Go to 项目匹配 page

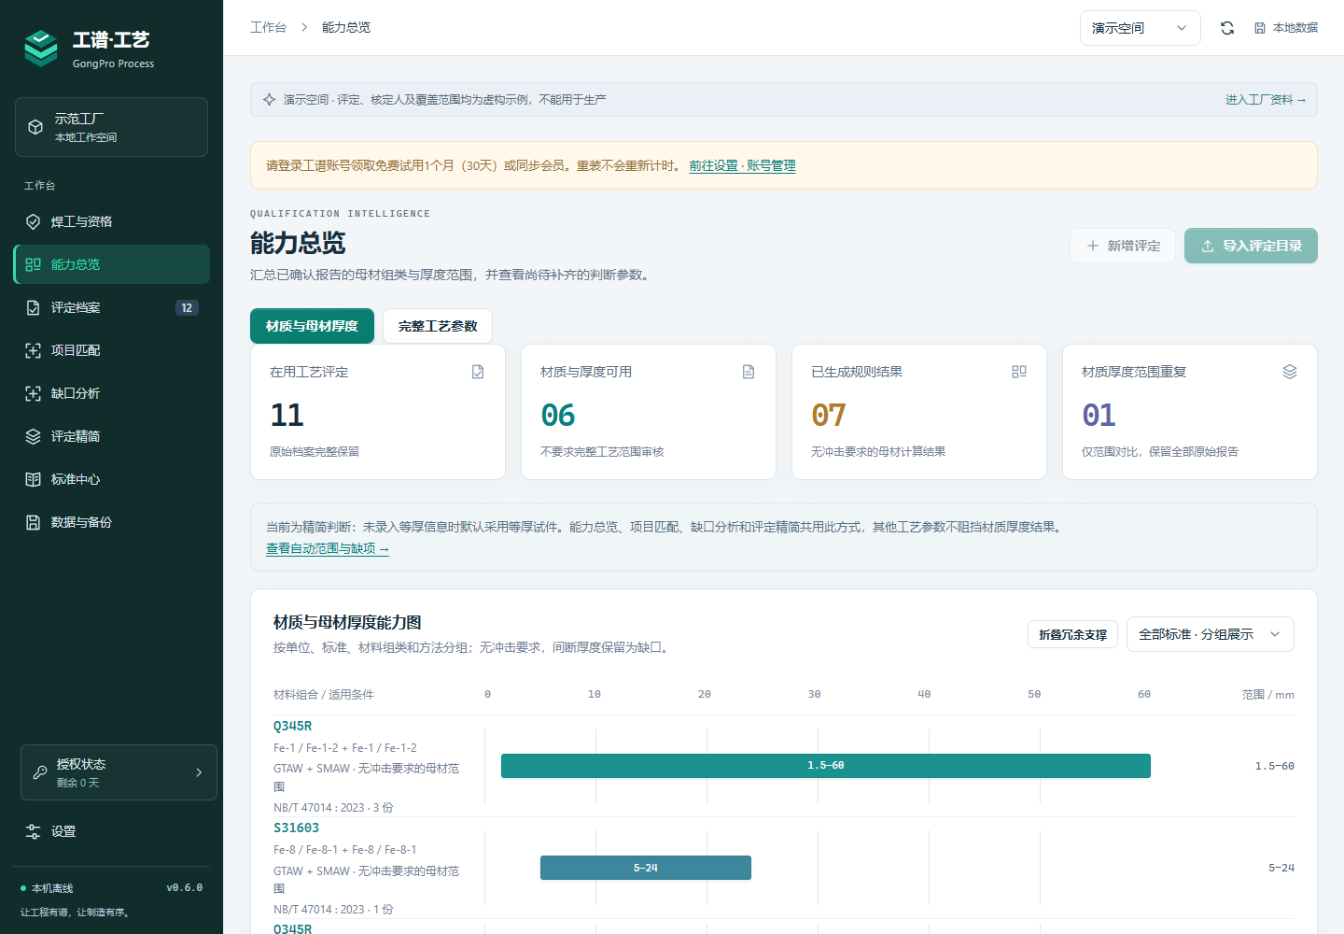pyautogui.click(x=112, y=350)
